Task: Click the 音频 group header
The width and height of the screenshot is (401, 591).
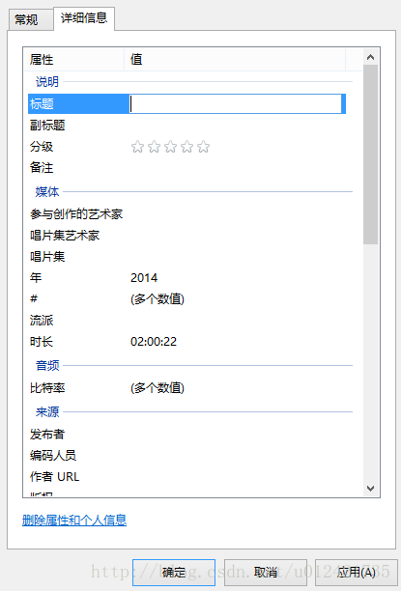Action: point(47,365)
